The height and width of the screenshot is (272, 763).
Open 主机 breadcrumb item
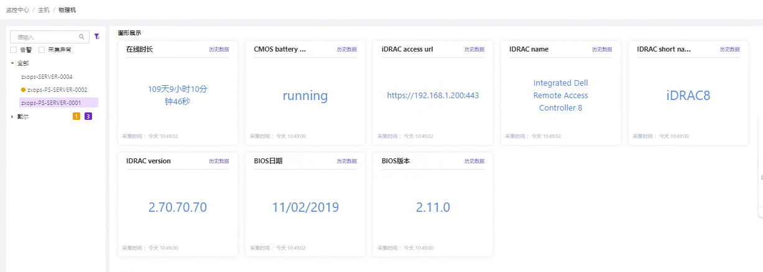(x=44, y=10)
